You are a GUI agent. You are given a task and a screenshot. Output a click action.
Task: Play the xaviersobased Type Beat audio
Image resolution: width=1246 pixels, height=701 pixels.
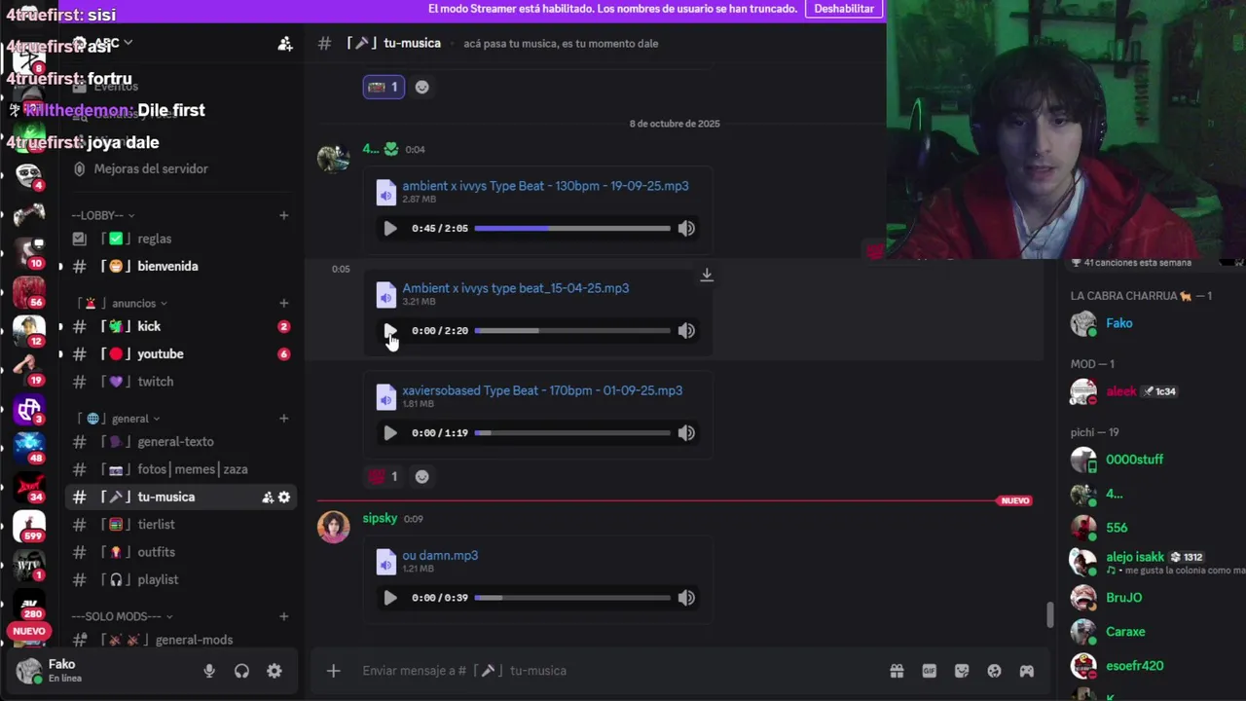click(390, 432)
